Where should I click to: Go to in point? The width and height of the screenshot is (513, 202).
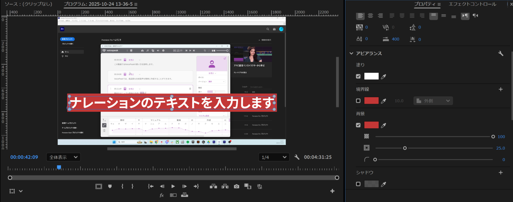151,186
